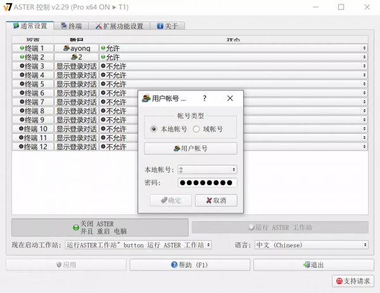Select the 本地帐号 radio button
The height and width of the screenshot is (293, 380).
pyautogui.click(x=154, y=129)
